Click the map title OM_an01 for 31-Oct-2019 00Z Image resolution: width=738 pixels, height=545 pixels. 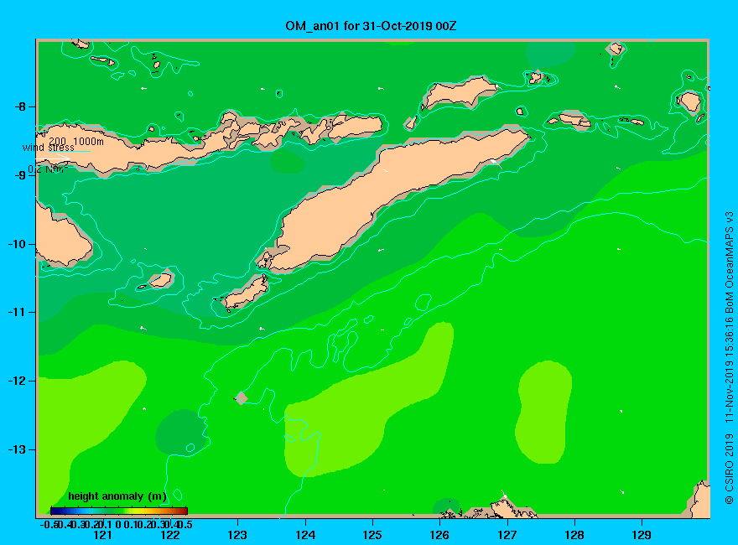pos(371,26)
